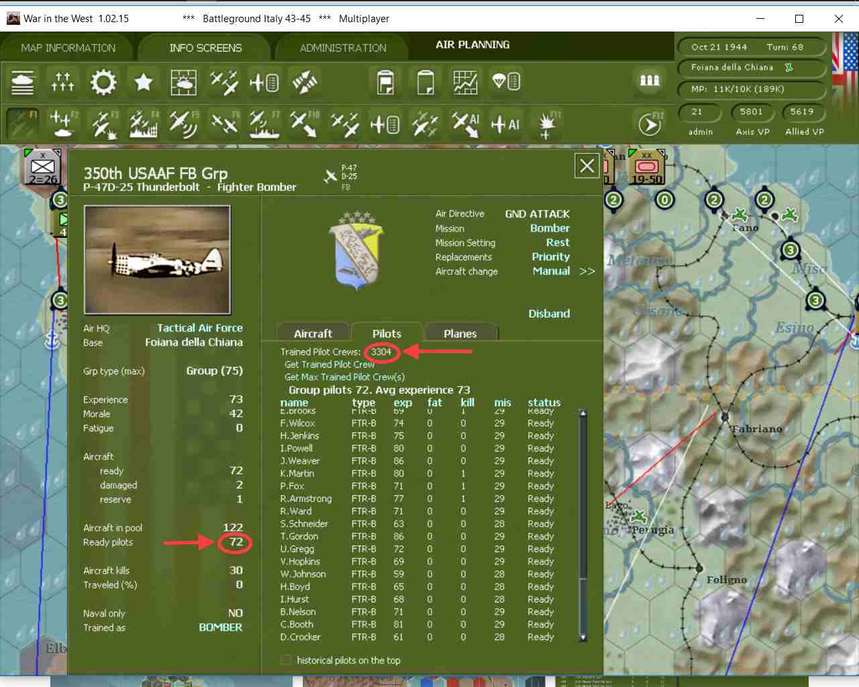Viewport: 859px width, 687px height.
Task: Select the F6 crossed planes icon
Action: pos(223,123)
